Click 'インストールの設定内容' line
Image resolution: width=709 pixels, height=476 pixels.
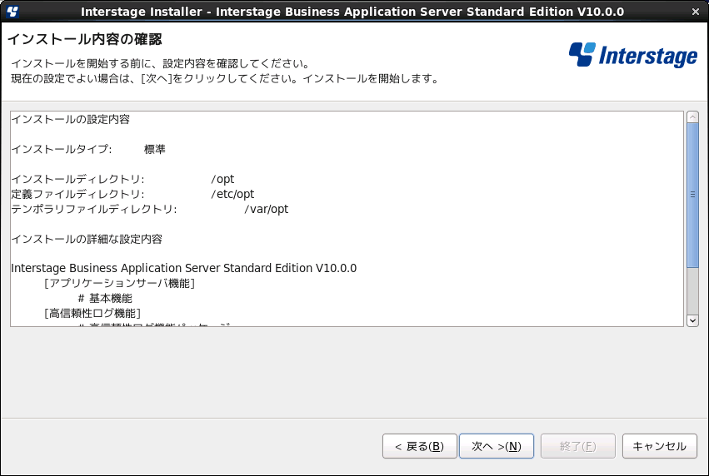click(x=71, y=119)
